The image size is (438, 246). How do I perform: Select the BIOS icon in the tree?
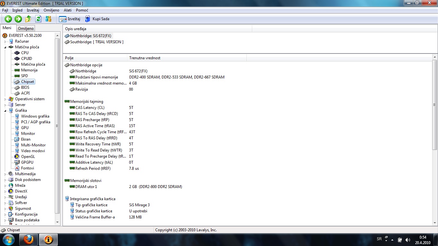pos(17,87)
